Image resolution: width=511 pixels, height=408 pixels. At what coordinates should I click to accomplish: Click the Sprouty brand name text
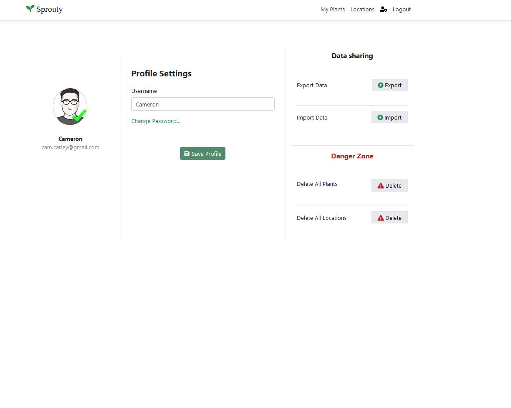pos(50,10)
